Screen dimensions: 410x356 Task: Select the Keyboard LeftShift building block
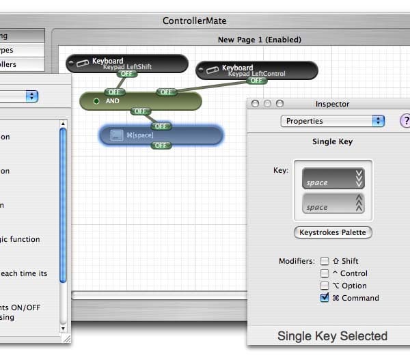pos(127,64)
